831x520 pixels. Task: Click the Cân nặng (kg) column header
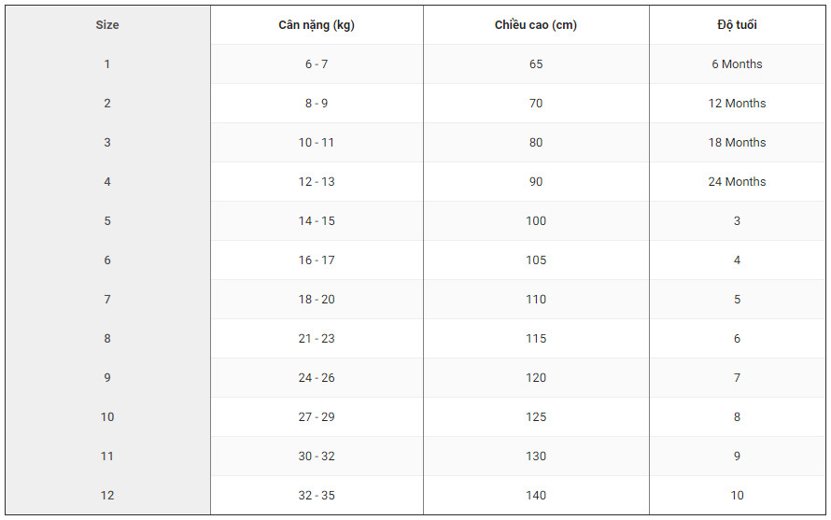tap(317, 25)
